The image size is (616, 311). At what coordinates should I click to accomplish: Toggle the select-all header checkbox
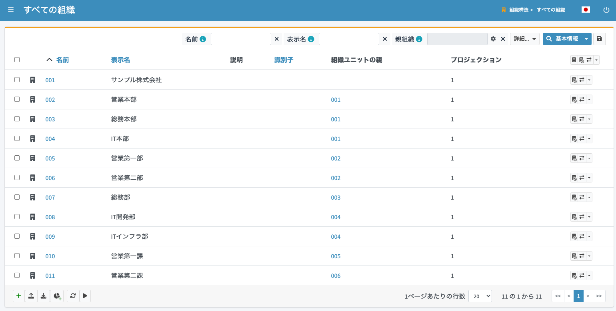click(x=17, y=60)
